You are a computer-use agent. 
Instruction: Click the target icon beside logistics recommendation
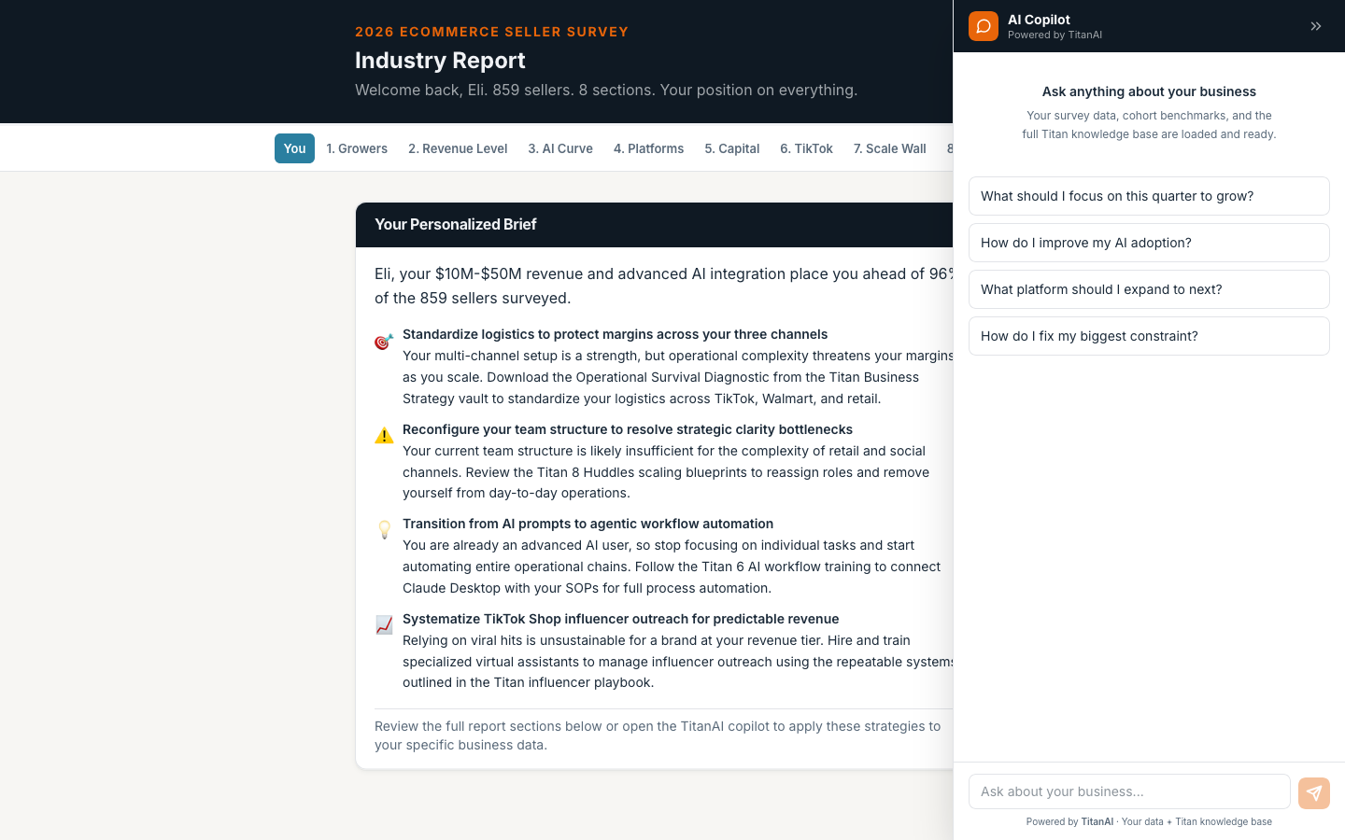[x=384, y=342]
